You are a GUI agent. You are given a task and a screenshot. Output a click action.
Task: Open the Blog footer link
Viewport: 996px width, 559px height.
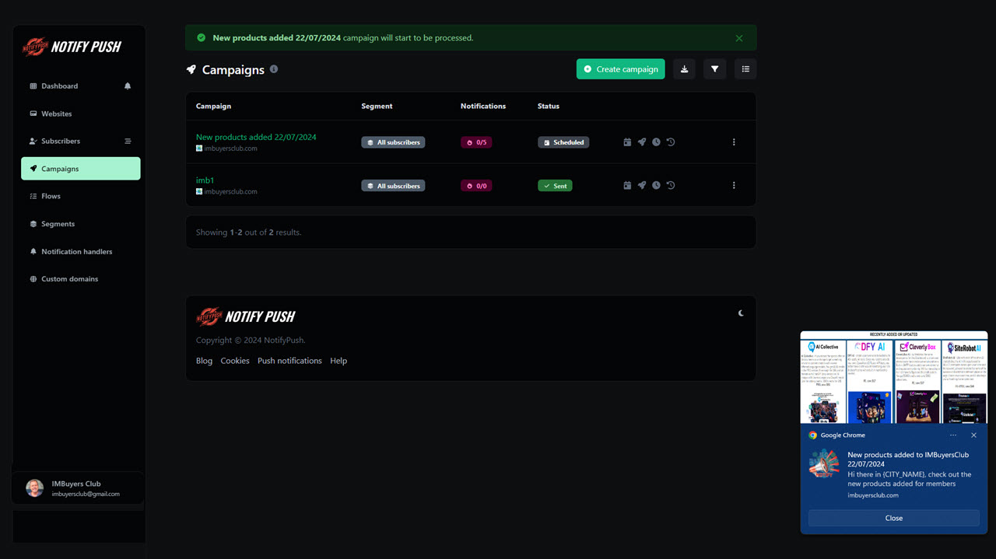point(204,361)
